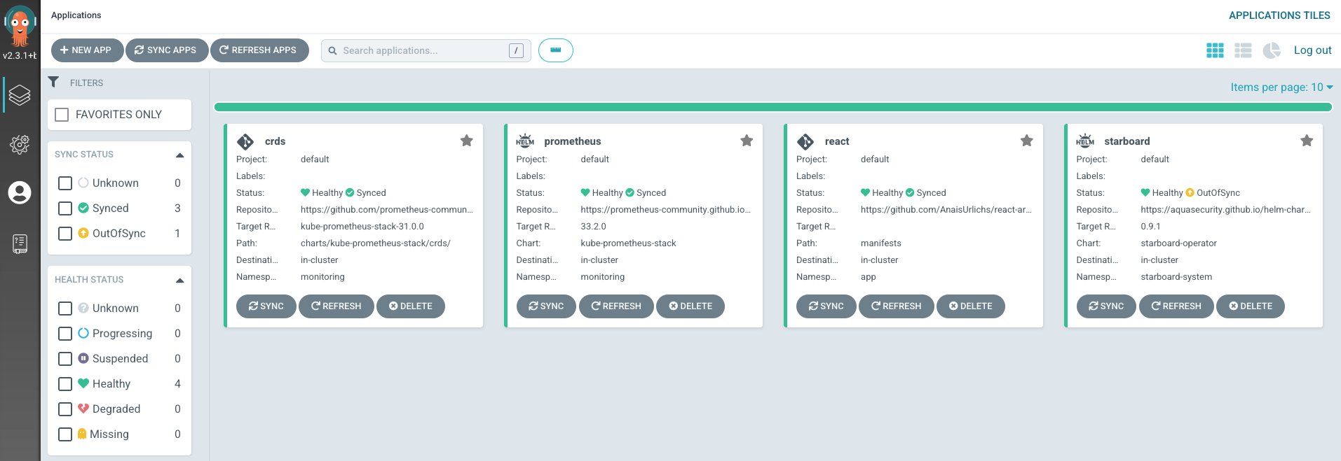1341x461 pixels.
Task: Open the starboard application title
Action: pos(1127,141)
